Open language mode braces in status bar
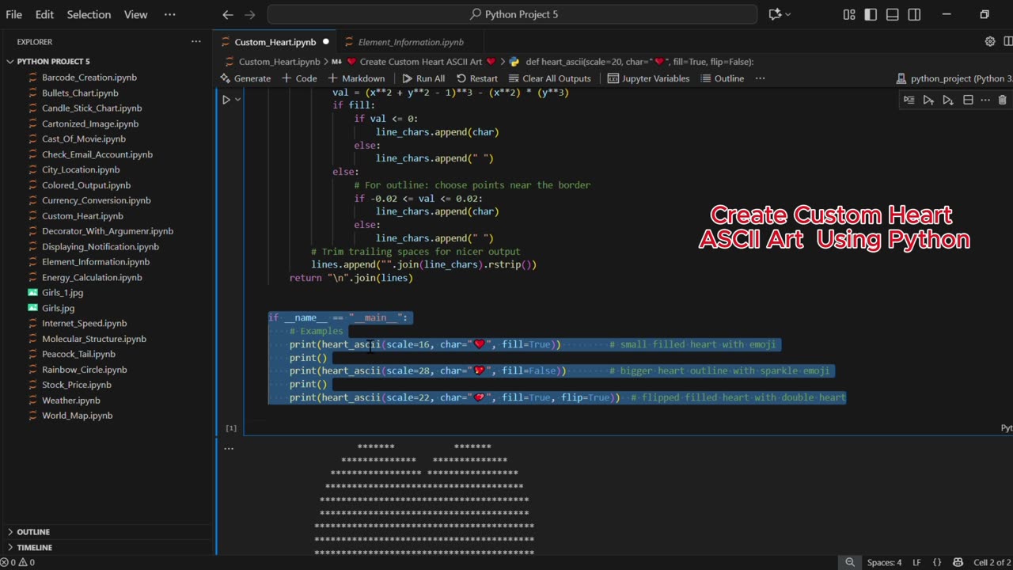This screenshot has width=1013, height=570. pyautogui.click(x=937, y=562)
